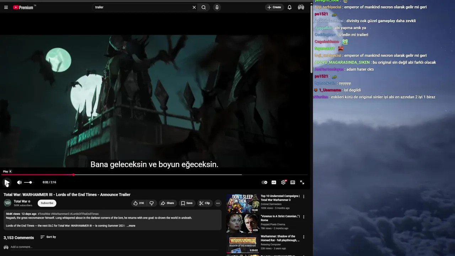Screen dimensions: 455x256
Task: Subscribe to Total War channel
Action: [47, 203]
